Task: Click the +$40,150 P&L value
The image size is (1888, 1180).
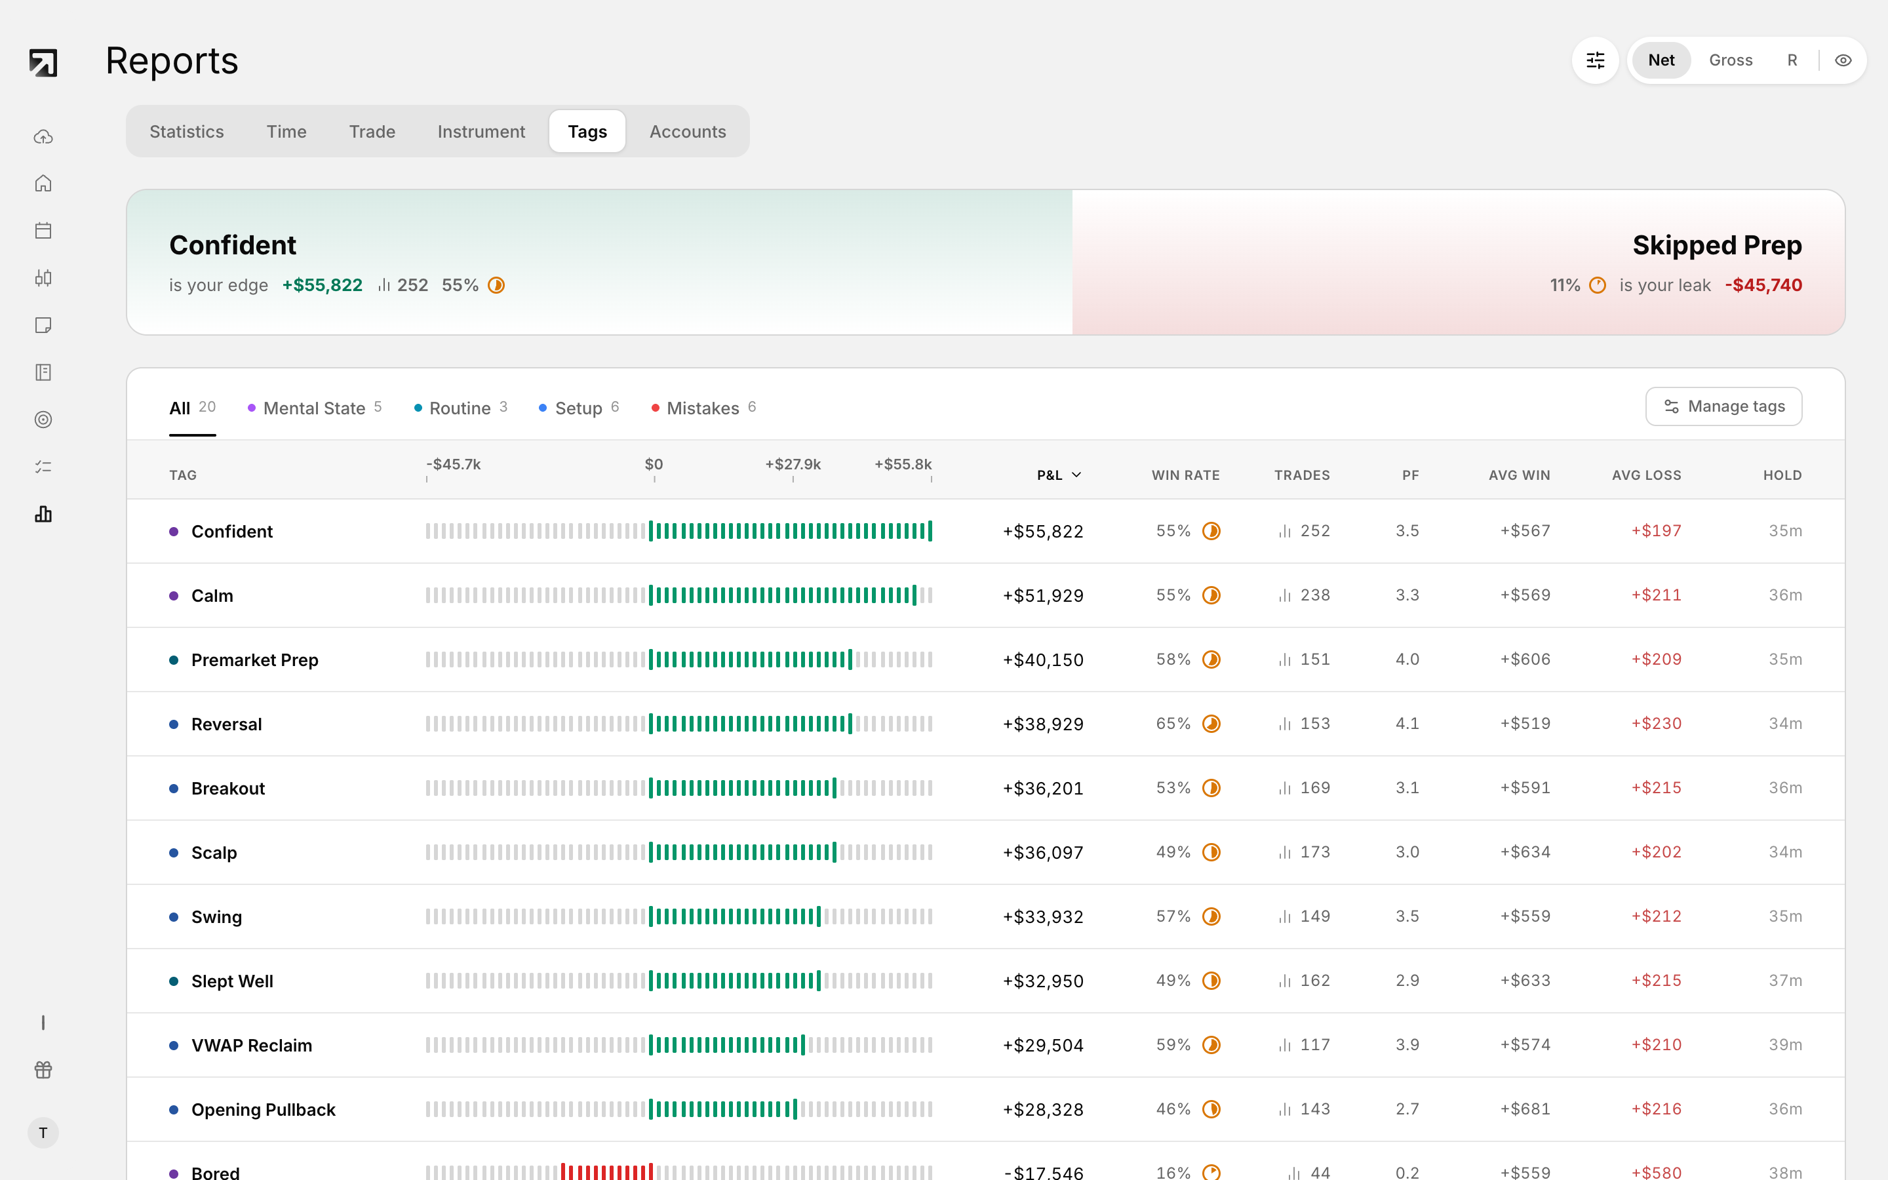Action: (1043, 660)
